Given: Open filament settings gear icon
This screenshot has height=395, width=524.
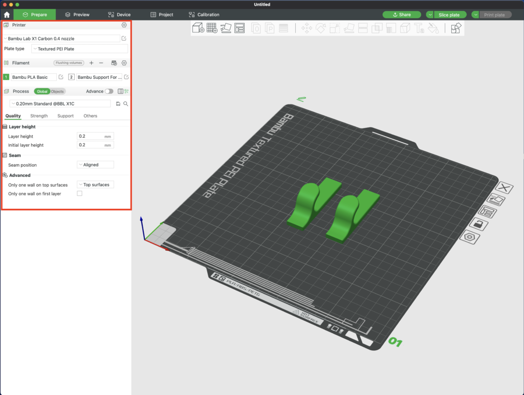Looking at the screenshot, I should pos(124,63).
